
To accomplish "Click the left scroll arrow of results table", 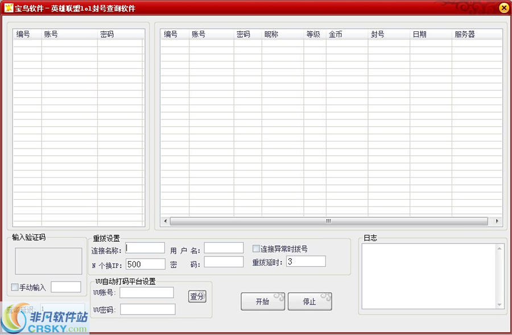I will pyautogui.click(x=166, y=221).
